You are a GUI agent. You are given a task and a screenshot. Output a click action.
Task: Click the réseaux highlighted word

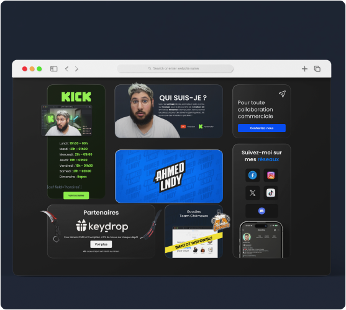[x=268, y=159]
